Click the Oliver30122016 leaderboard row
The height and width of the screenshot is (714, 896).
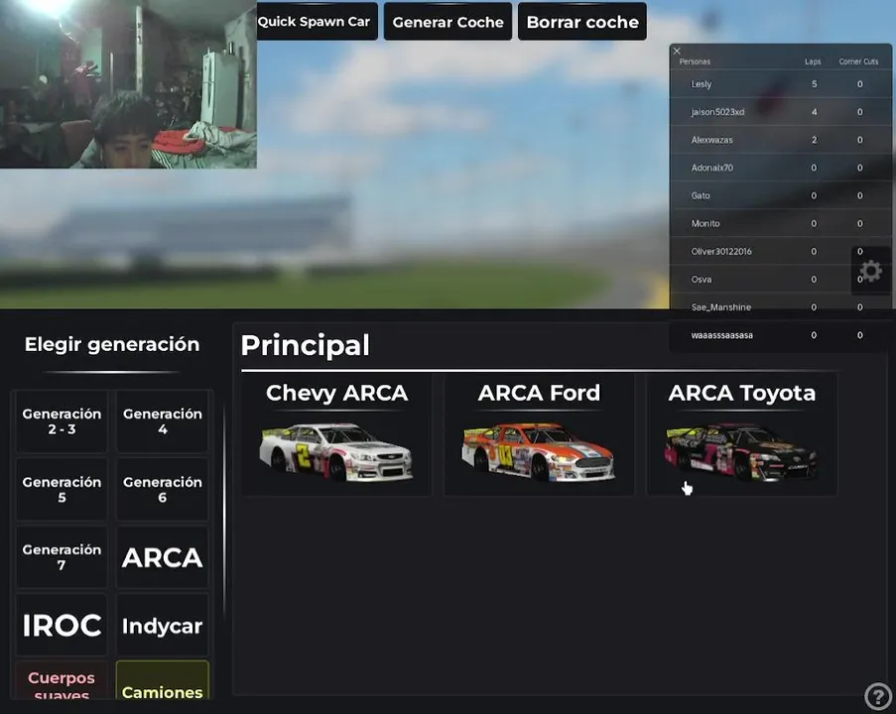point(780,251)
